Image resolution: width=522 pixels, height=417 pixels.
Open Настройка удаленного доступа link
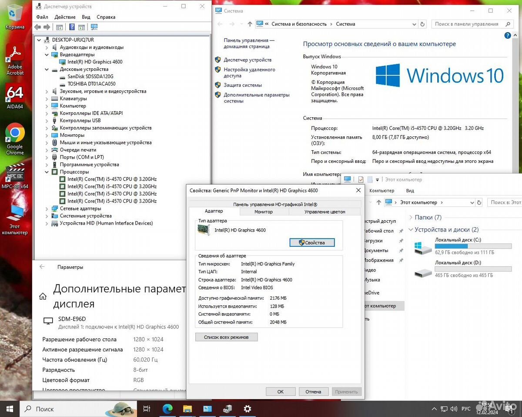(x=249, y=73)
